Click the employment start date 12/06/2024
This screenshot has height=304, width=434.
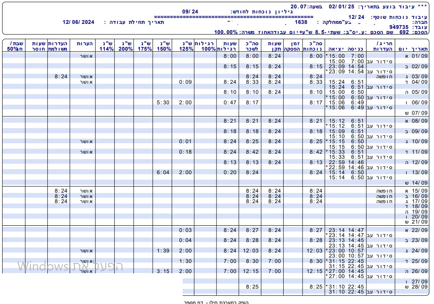click(x=78, y=22)
